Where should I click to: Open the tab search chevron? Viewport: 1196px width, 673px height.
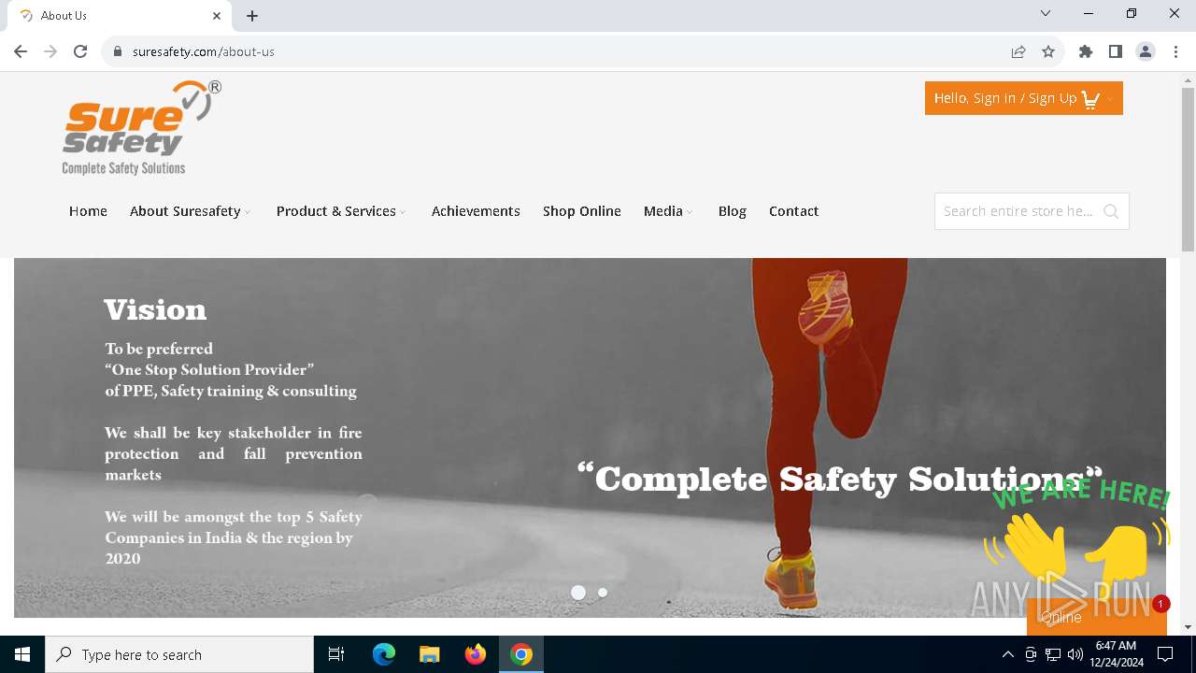coord(1046,14)
